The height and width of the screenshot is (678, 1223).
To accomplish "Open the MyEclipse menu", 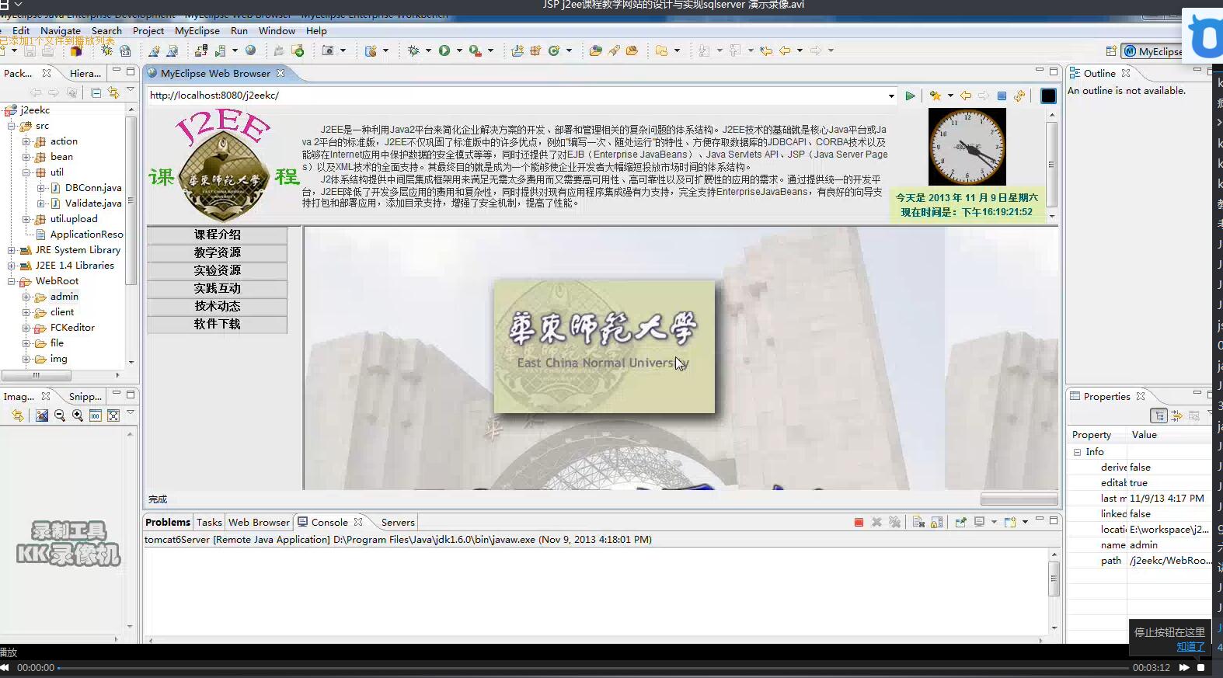I will pos(197,31).
